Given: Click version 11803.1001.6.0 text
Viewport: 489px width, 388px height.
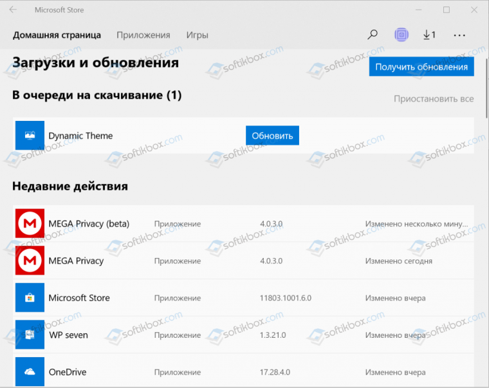Looking at the screenshot, I should [x=286, y=298].
